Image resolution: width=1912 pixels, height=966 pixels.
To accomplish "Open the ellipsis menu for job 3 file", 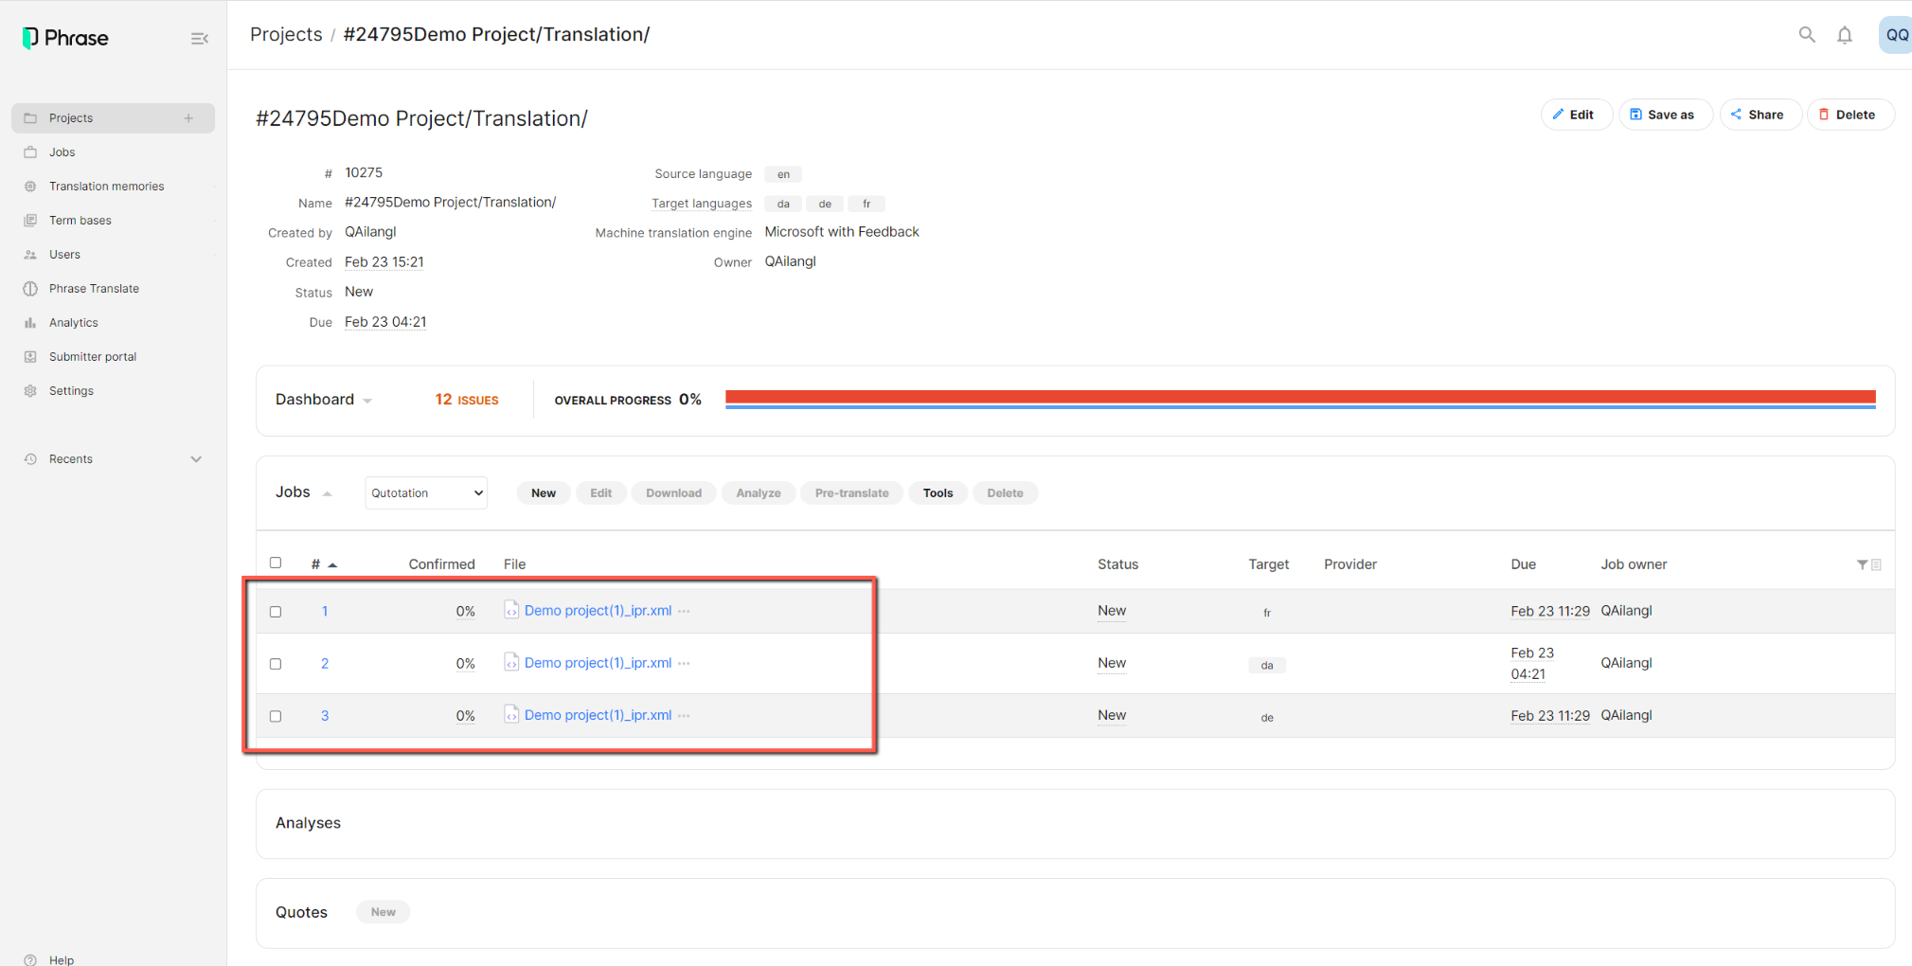I will (x=684, y=715).
